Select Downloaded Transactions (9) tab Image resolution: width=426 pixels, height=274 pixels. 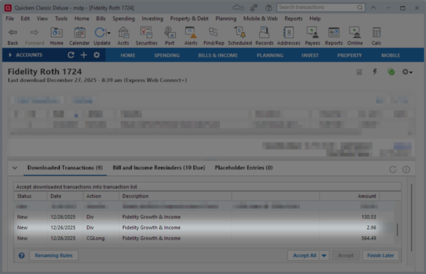(x=65, y=168)
